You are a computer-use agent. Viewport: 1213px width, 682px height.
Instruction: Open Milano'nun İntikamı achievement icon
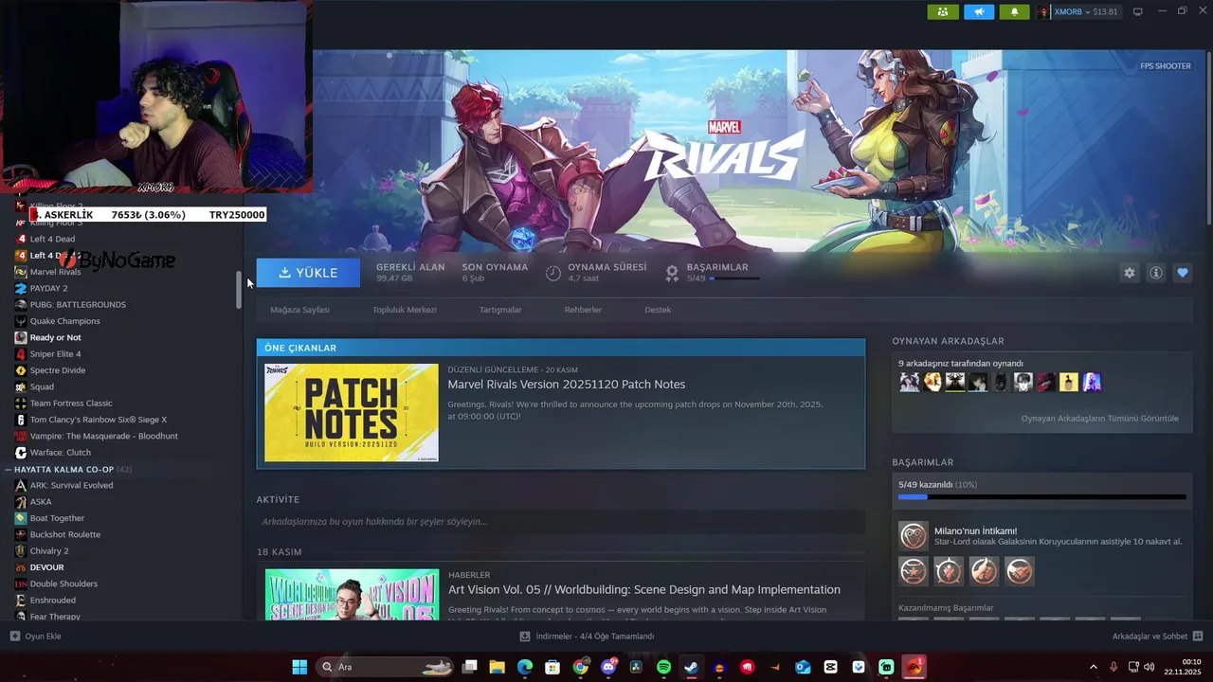914,536
